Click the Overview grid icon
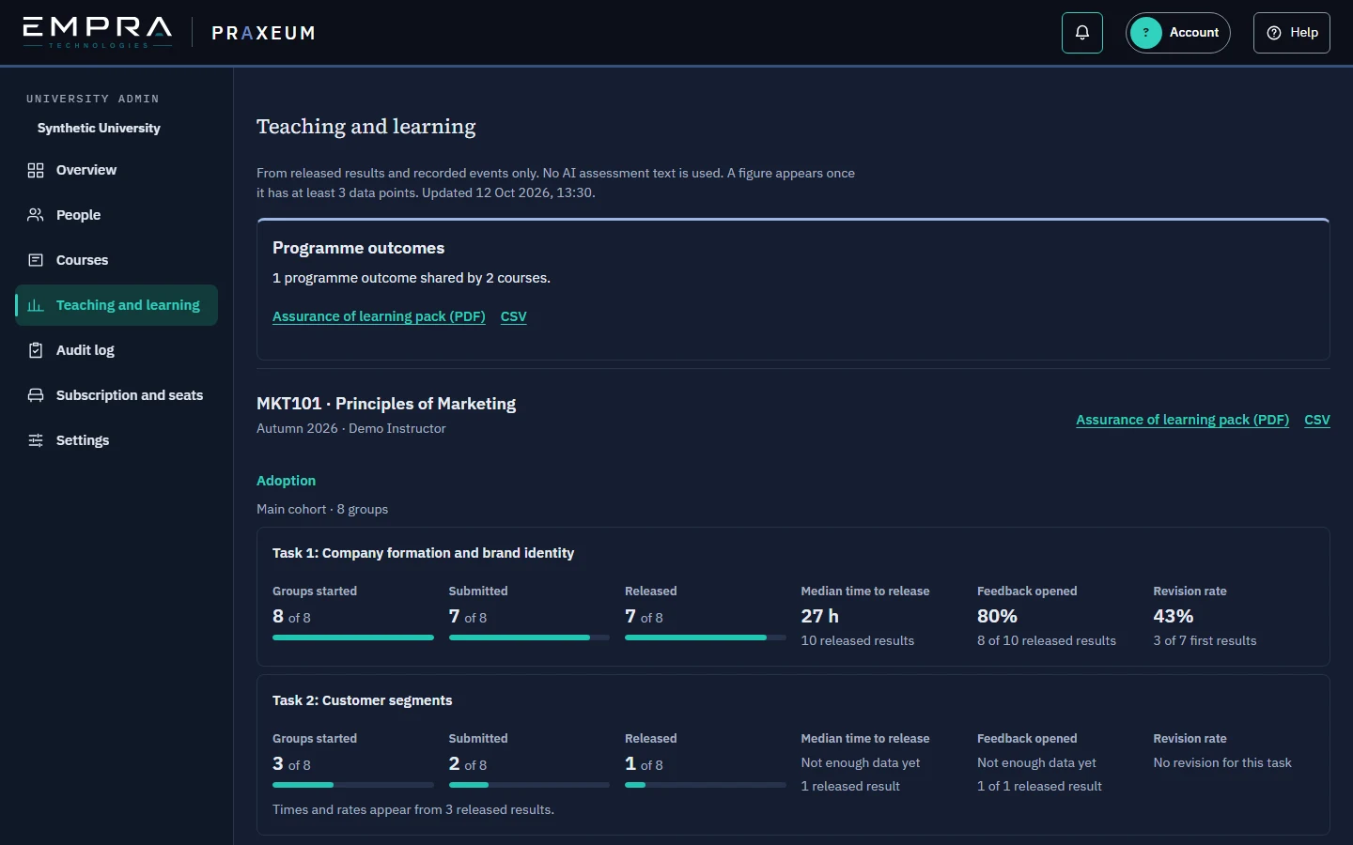Screen dimensions: 1353x845 tap(36, 170)
